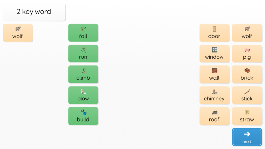Tap the 'stick' symbol cell
This screenshot has width=265, height=149.
click(247, 95)
